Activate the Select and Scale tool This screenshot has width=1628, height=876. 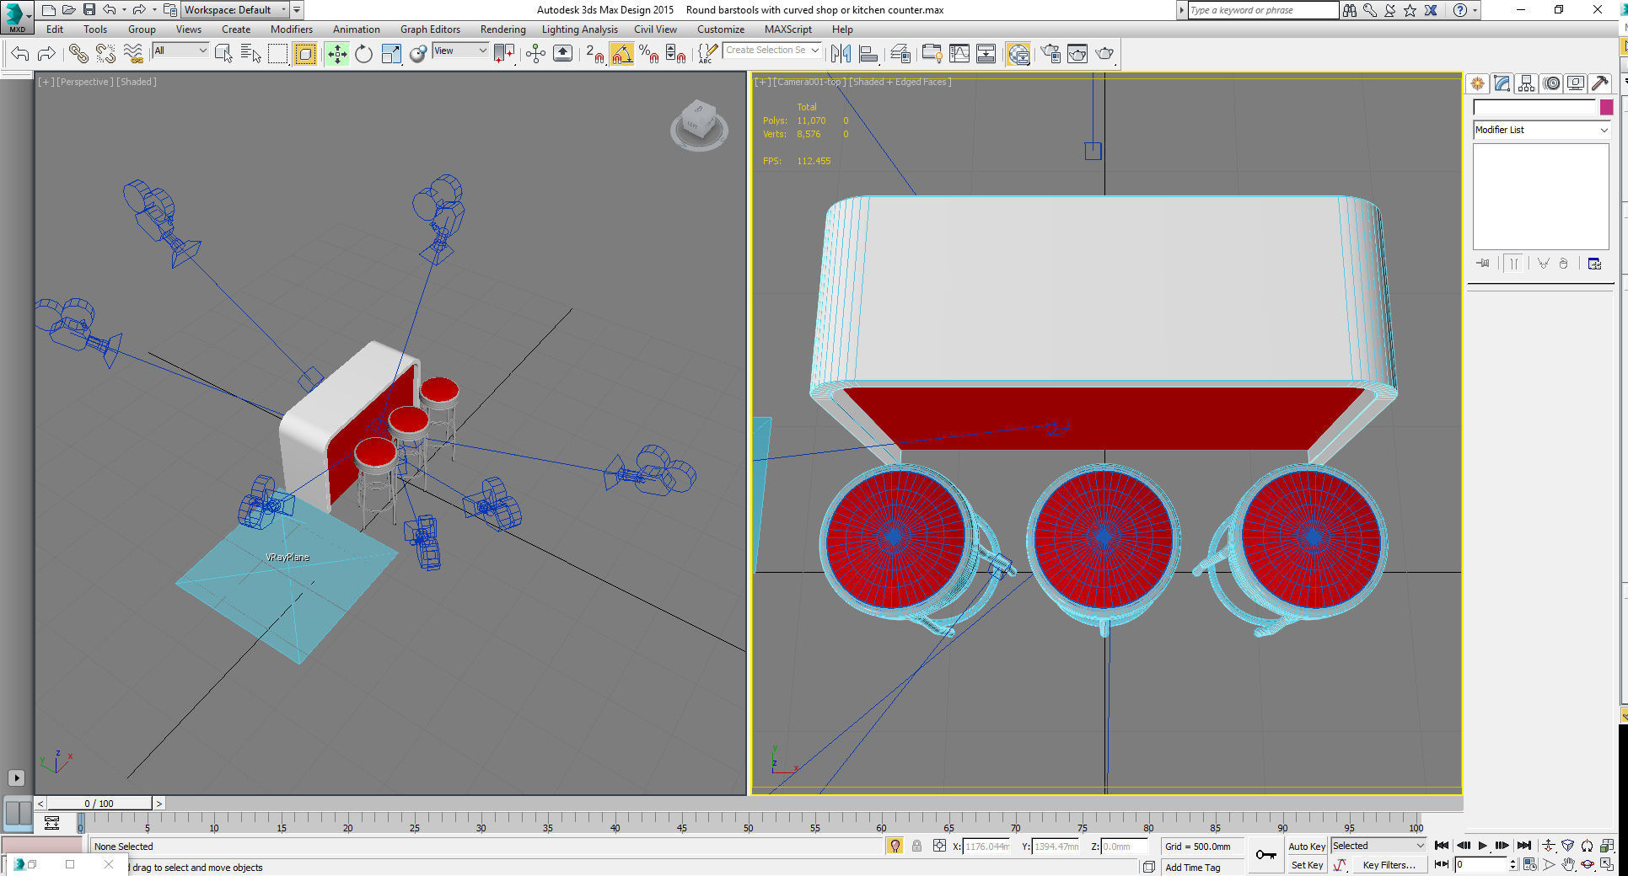(391, 54)
